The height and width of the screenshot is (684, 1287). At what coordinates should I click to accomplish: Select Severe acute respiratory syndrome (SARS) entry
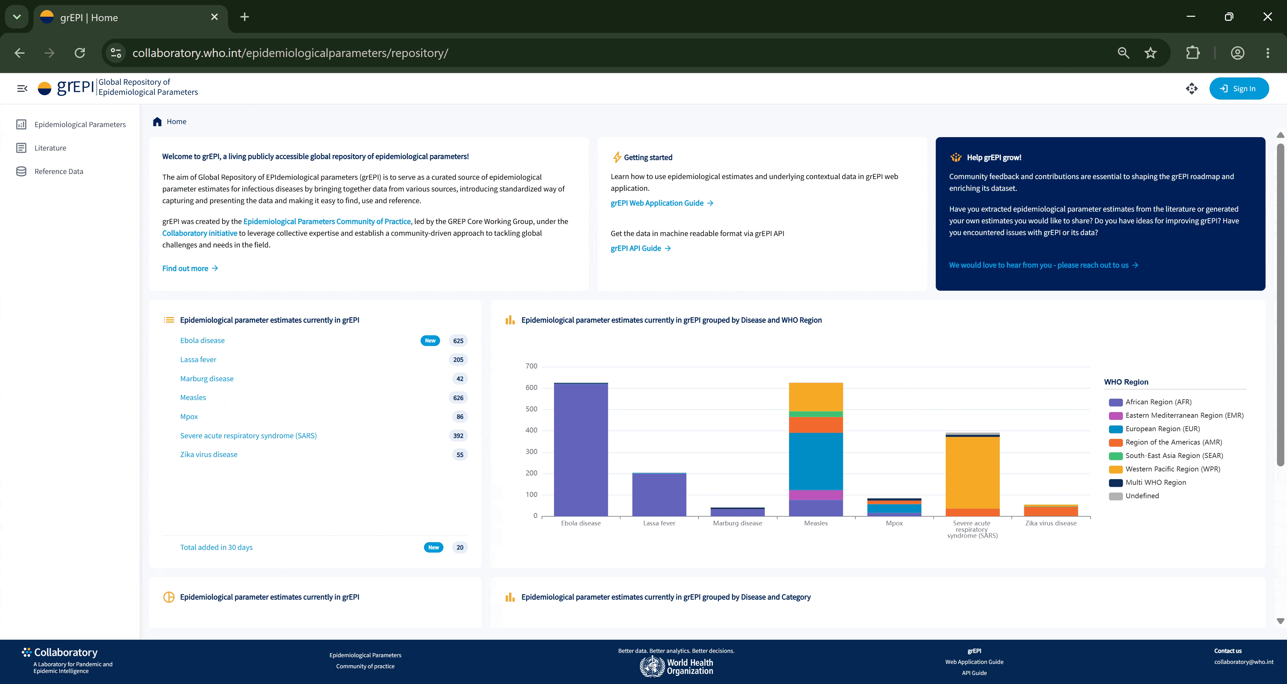248,436
